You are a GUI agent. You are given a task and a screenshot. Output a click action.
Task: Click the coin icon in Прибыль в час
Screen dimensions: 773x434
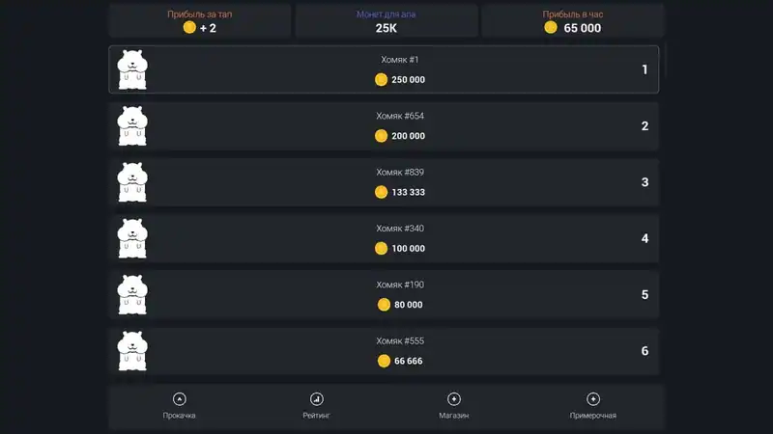coord(551,28)
